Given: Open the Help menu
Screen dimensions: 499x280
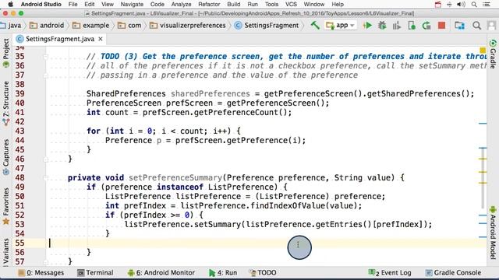Looking at the screenshot, I should (x=338, y=4).
